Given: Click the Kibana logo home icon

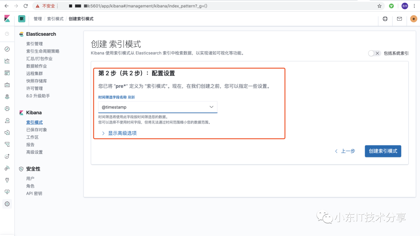Looking at the screenshot, I should coord(7,19).
